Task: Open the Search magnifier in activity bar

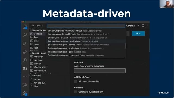Action: [x=25, y=35]
